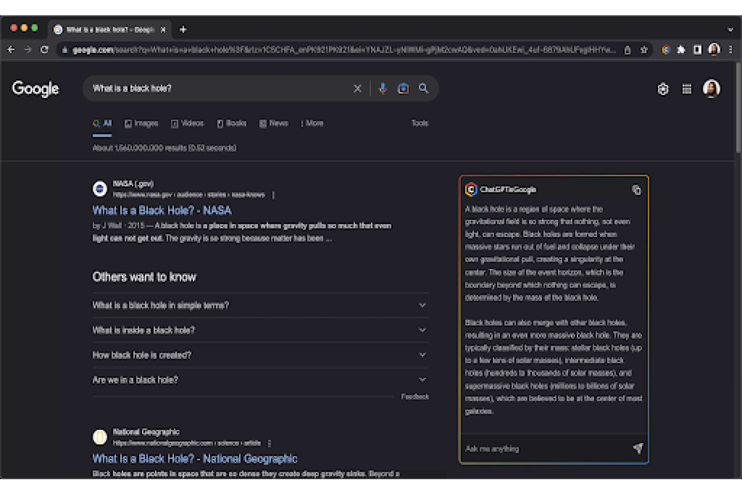Image resolution: width=742 pixels, height=495 pixels.
Task: Open Google apps grid
Action: (687, 89)
